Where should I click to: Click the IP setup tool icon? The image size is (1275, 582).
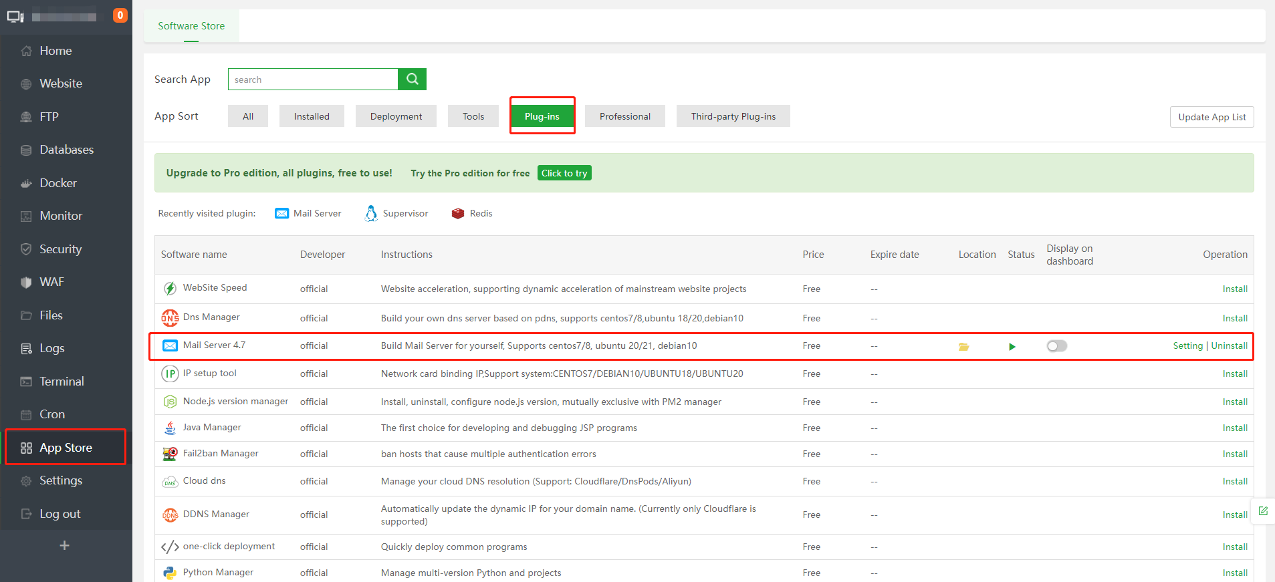170,374
